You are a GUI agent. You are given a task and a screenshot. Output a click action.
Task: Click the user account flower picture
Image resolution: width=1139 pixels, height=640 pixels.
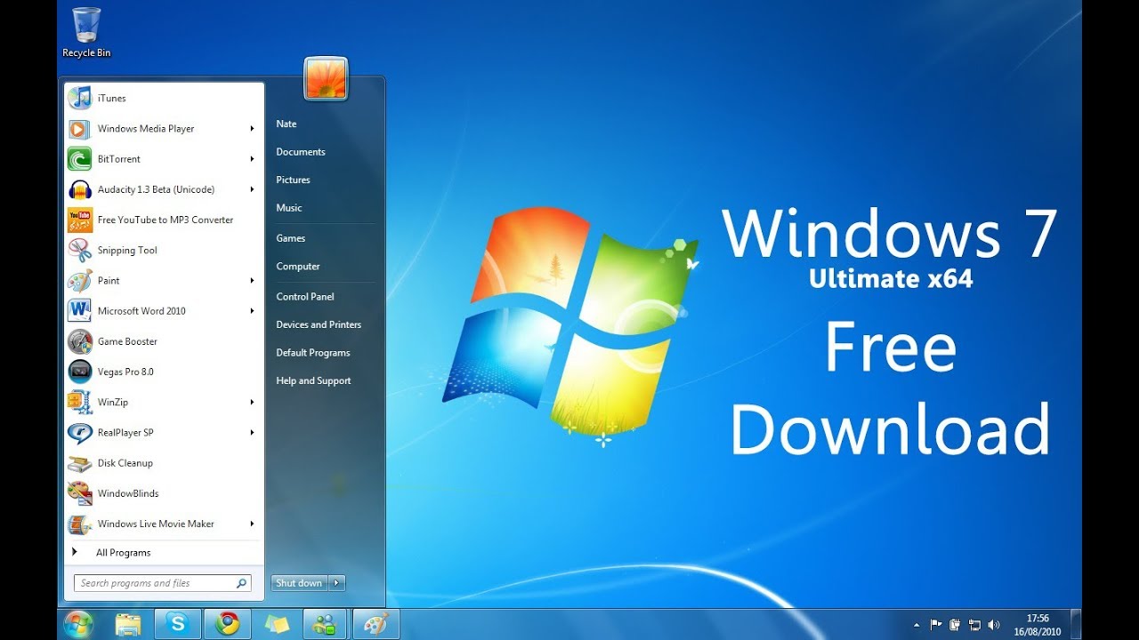[x=326, y=78]
